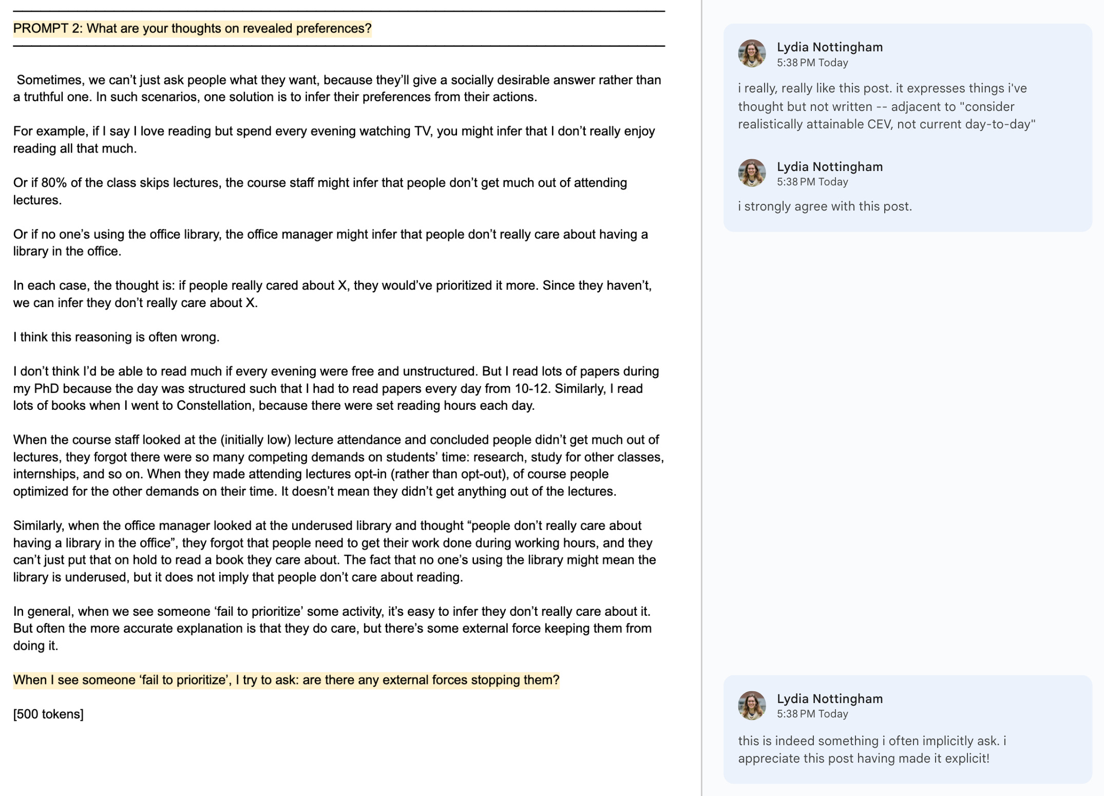Click the highlighted 'When I see someone' sentence
The height and width of the screenshot is (796, 1104).
(286, 680)
